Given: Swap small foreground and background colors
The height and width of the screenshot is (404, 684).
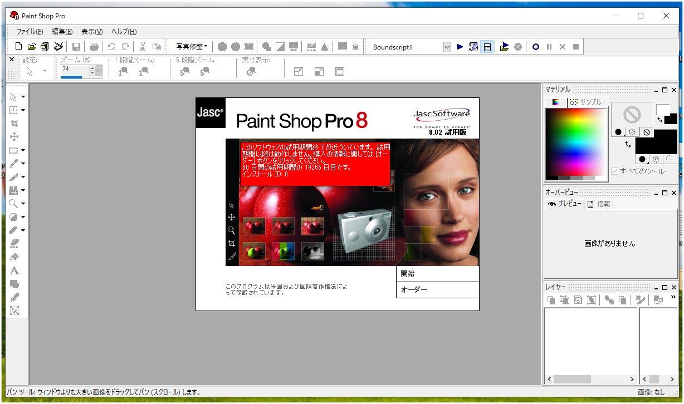Looking at the screenshot, I should point(660,119).
